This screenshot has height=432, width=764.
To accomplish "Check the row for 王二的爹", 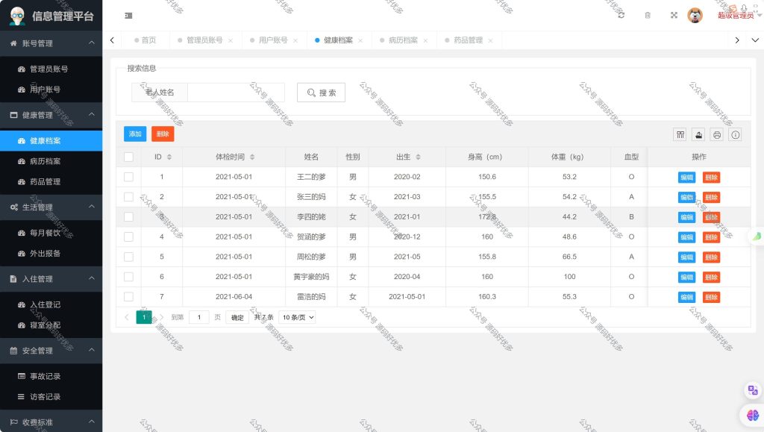I will (x=128, y=177).
